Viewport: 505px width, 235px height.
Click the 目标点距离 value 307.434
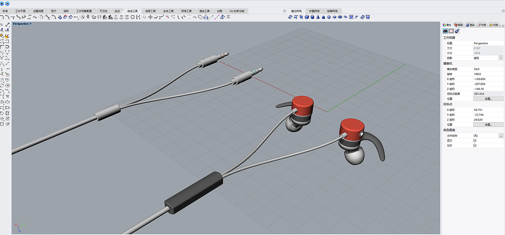click(488, 94)
